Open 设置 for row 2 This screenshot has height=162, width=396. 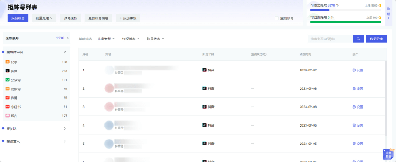pos(357,88)
